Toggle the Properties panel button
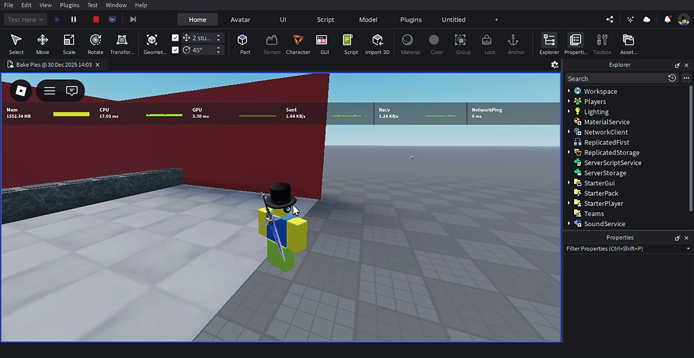This screenshot has height=358, width=694. click(575, 44)
